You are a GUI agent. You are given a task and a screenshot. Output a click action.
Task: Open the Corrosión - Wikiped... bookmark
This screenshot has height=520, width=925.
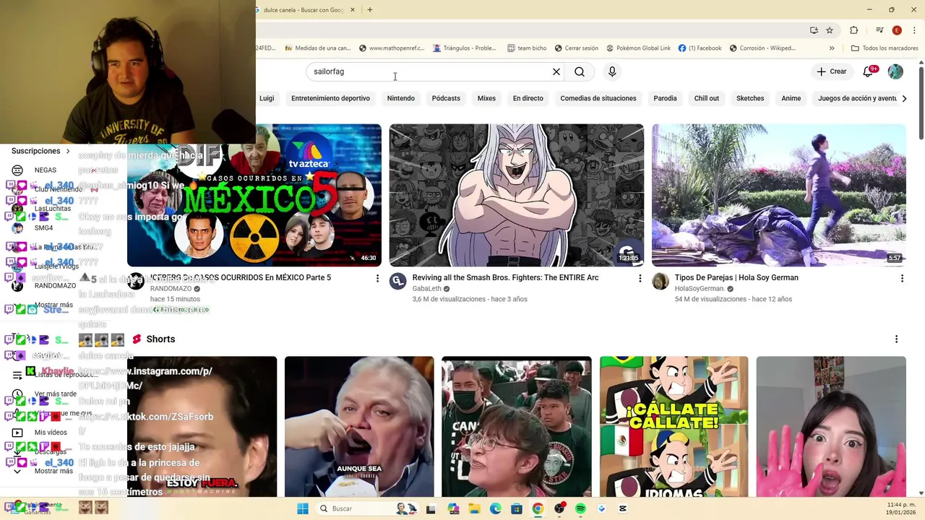(762, 48)
